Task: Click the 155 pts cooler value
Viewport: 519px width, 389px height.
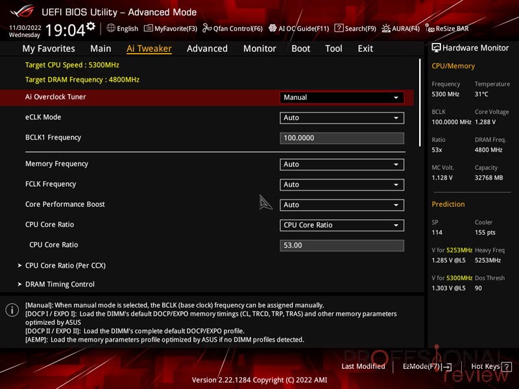Action: pyautogui.click(x=485, y=232)
